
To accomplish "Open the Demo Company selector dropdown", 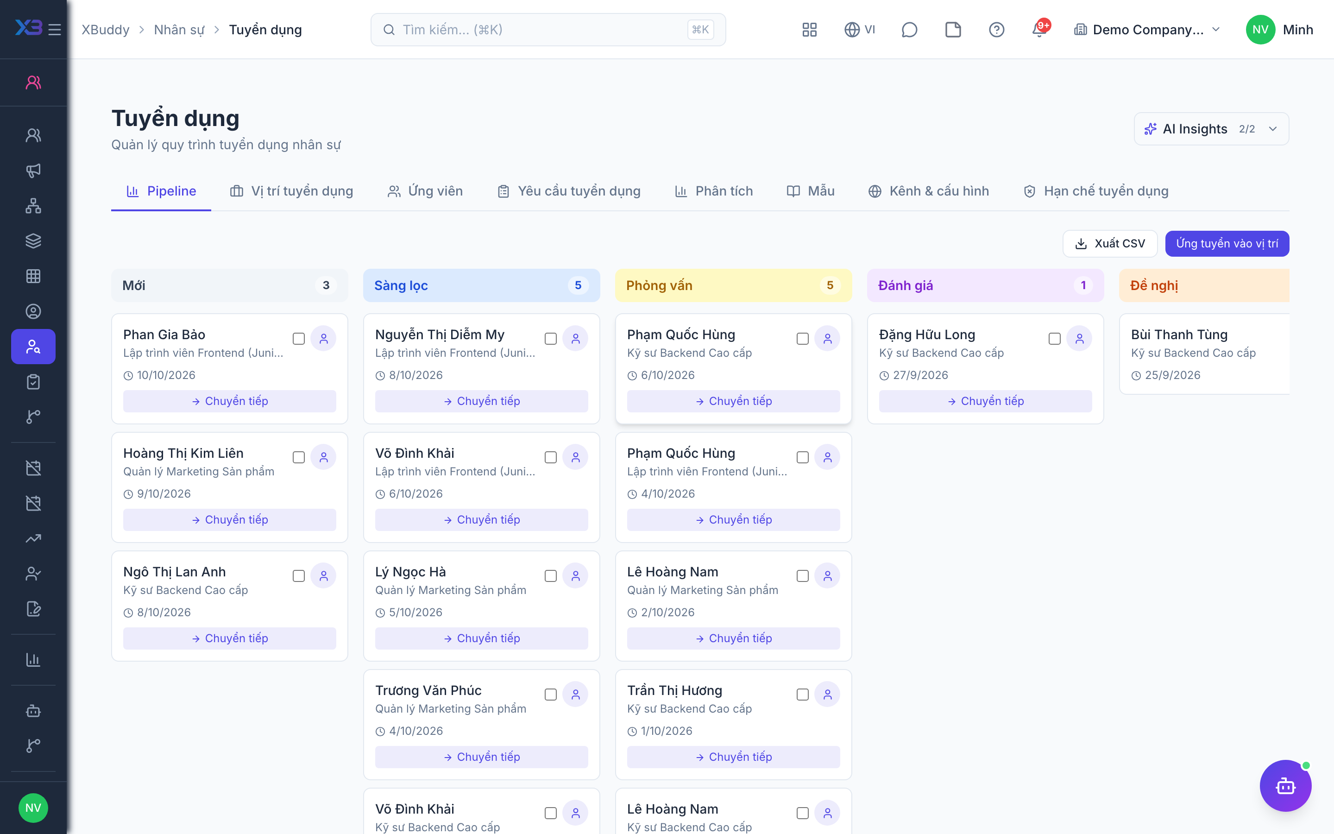I will click(1147, 30).
